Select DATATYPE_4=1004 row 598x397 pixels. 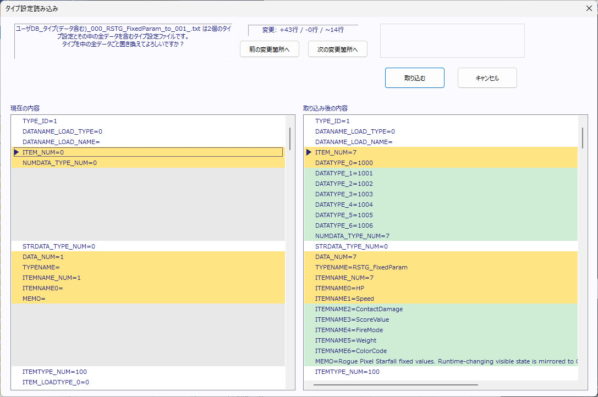(441, 205)
